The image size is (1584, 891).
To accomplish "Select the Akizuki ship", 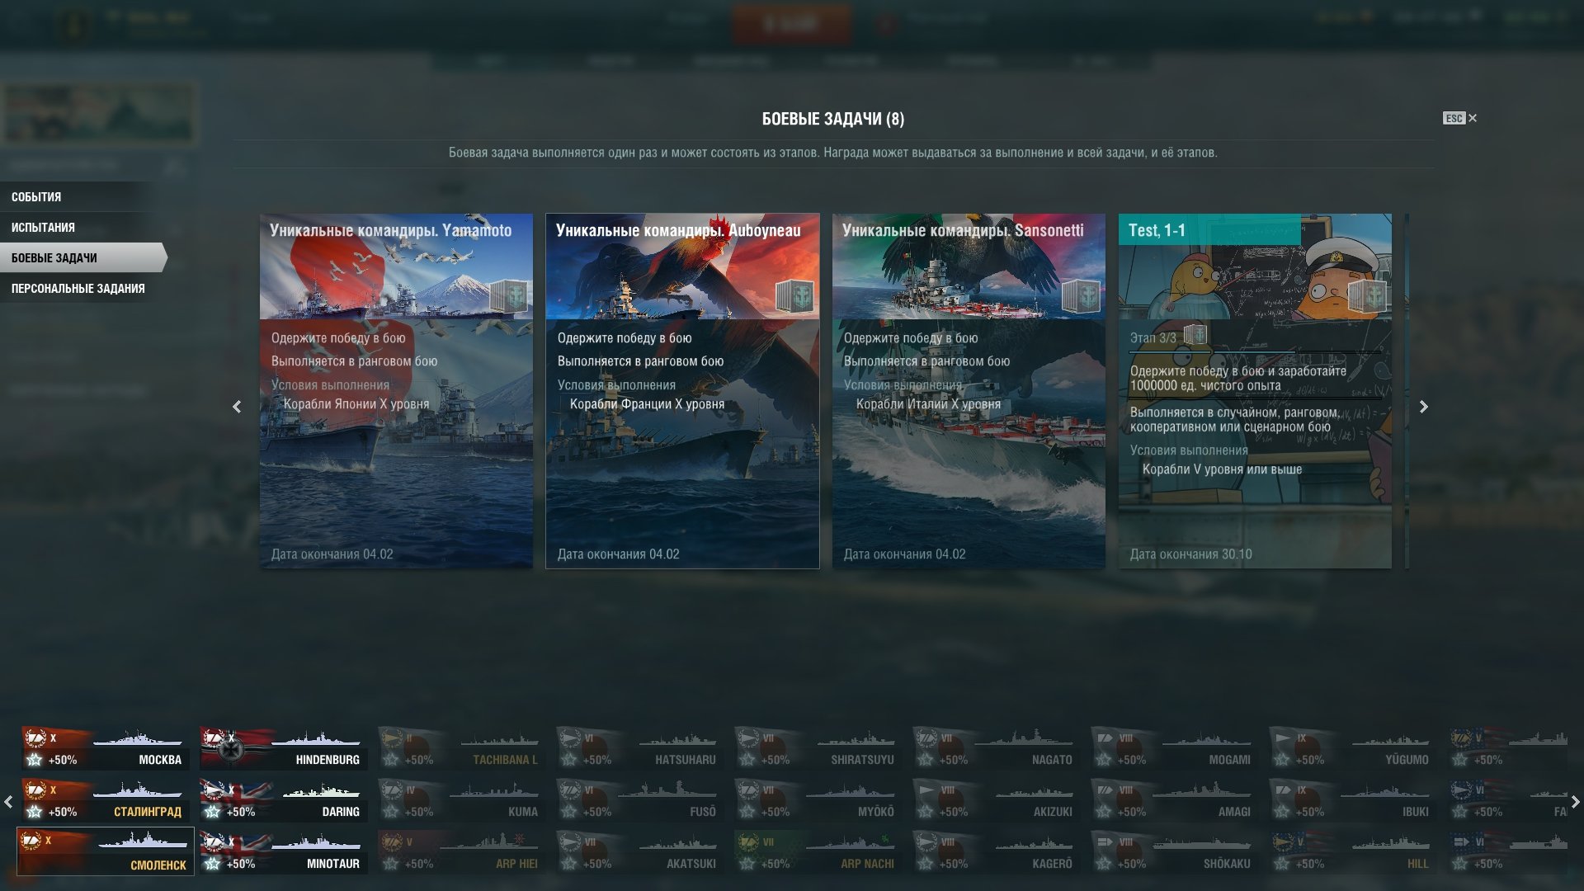I will tap(997, 800).
